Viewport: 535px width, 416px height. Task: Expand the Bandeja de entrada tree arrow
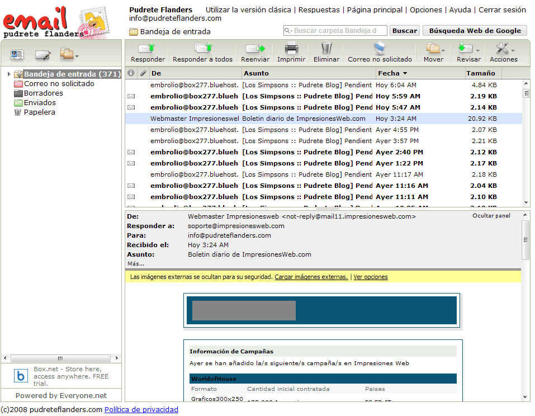coord(9,74)
